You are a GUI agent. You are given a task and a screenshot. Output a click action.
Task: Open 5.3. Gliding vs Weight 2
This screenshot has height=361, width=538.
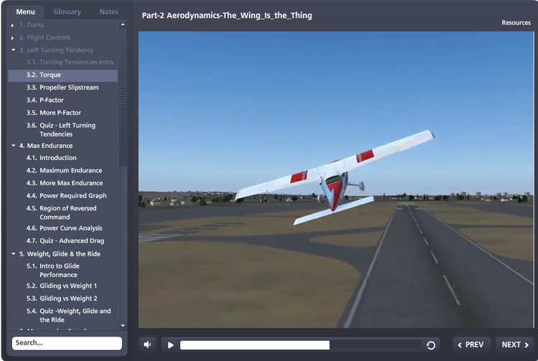click(62, 299)
